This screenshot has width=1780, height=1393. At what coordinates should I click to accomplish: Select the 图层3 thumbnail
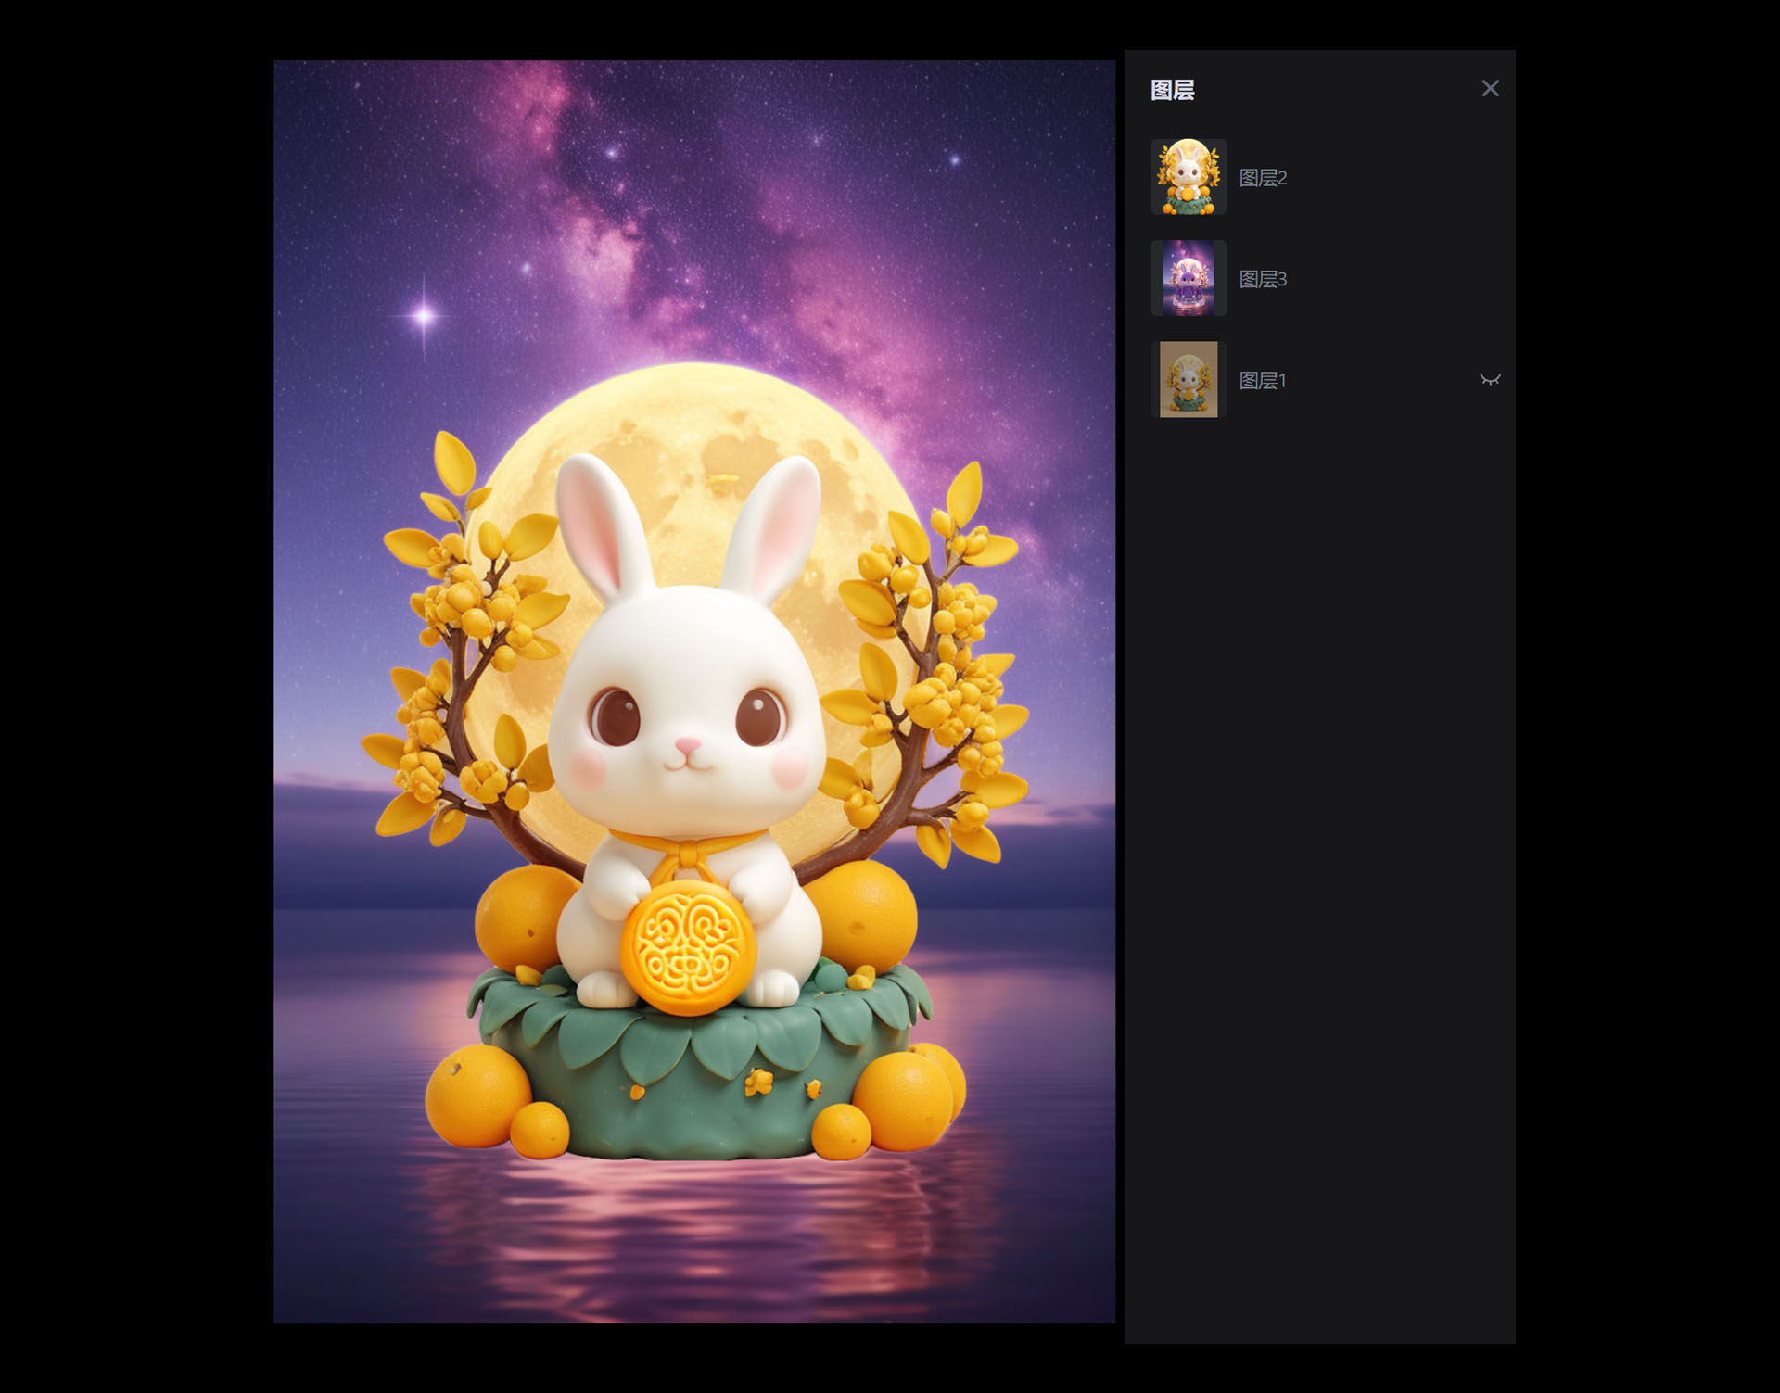click(1189, 278)
